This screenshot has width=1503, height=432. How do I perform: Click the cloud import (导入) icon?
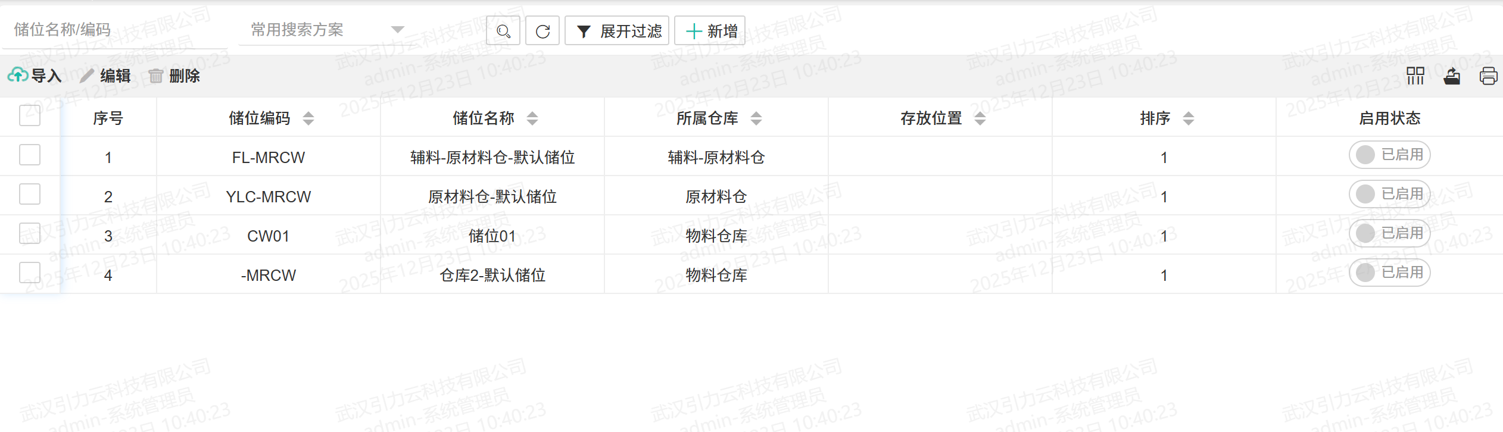coord(18,76)
